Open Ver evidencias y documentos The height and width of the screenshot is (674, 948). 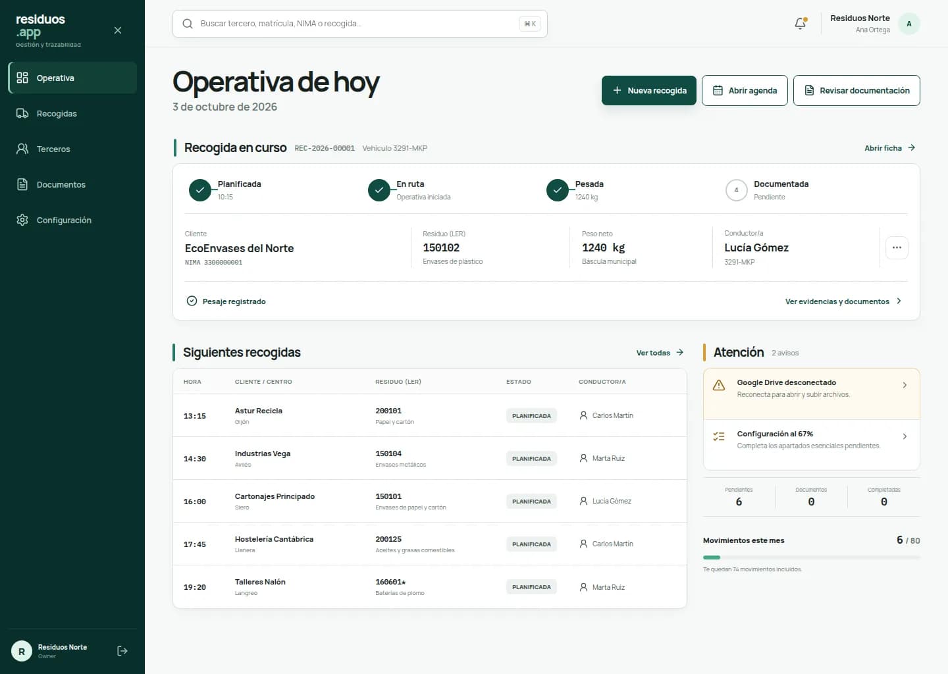tap(843, 301)
